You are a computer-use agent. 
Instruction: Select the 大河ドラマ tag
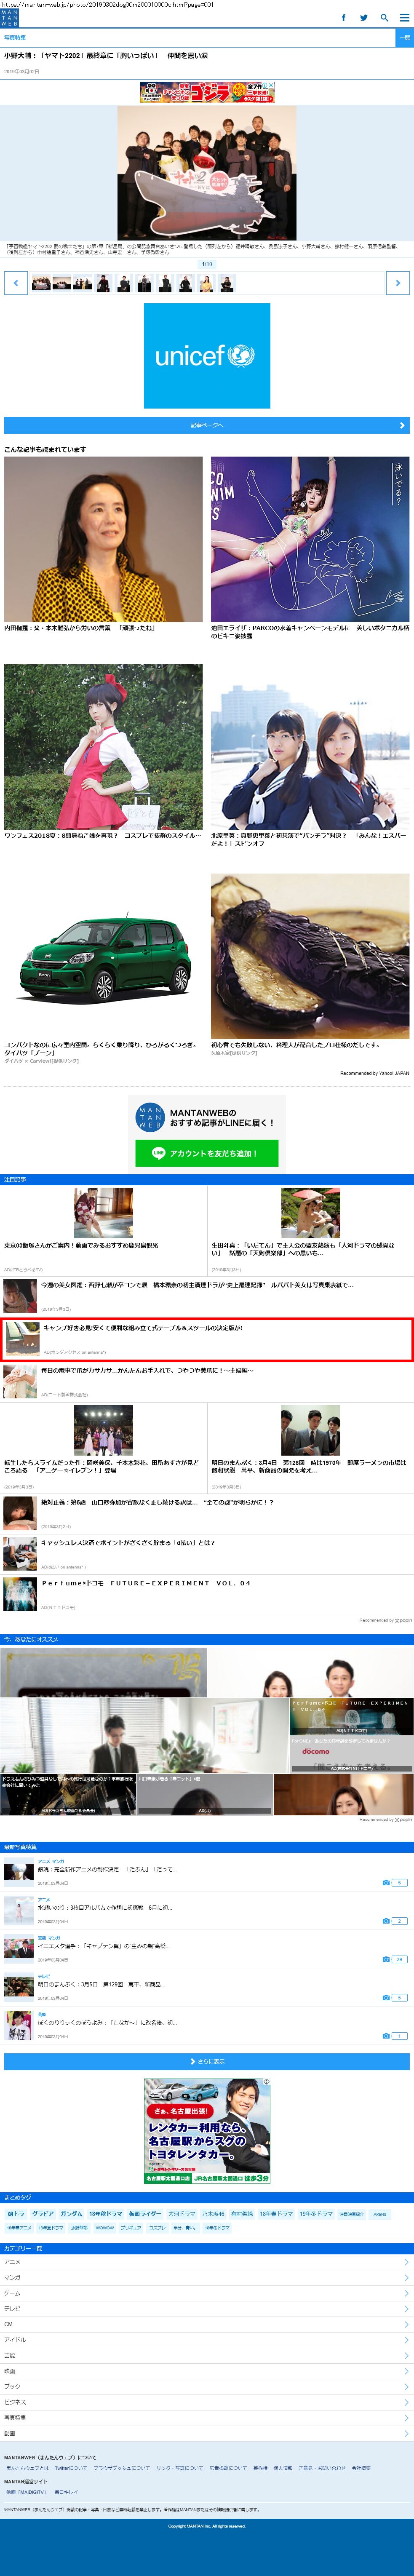182,2214
